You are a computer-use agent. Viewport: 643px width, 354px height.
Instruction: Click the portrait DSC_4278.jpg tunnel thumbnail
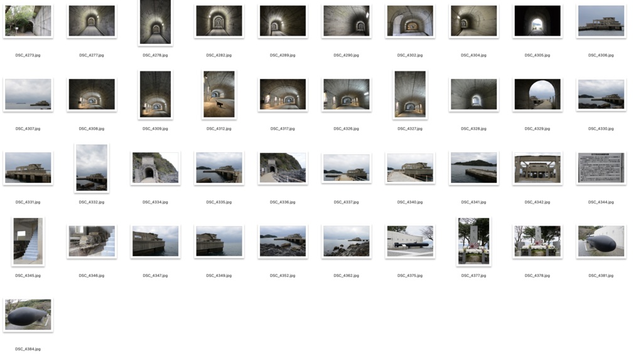[x=156, y=22]
